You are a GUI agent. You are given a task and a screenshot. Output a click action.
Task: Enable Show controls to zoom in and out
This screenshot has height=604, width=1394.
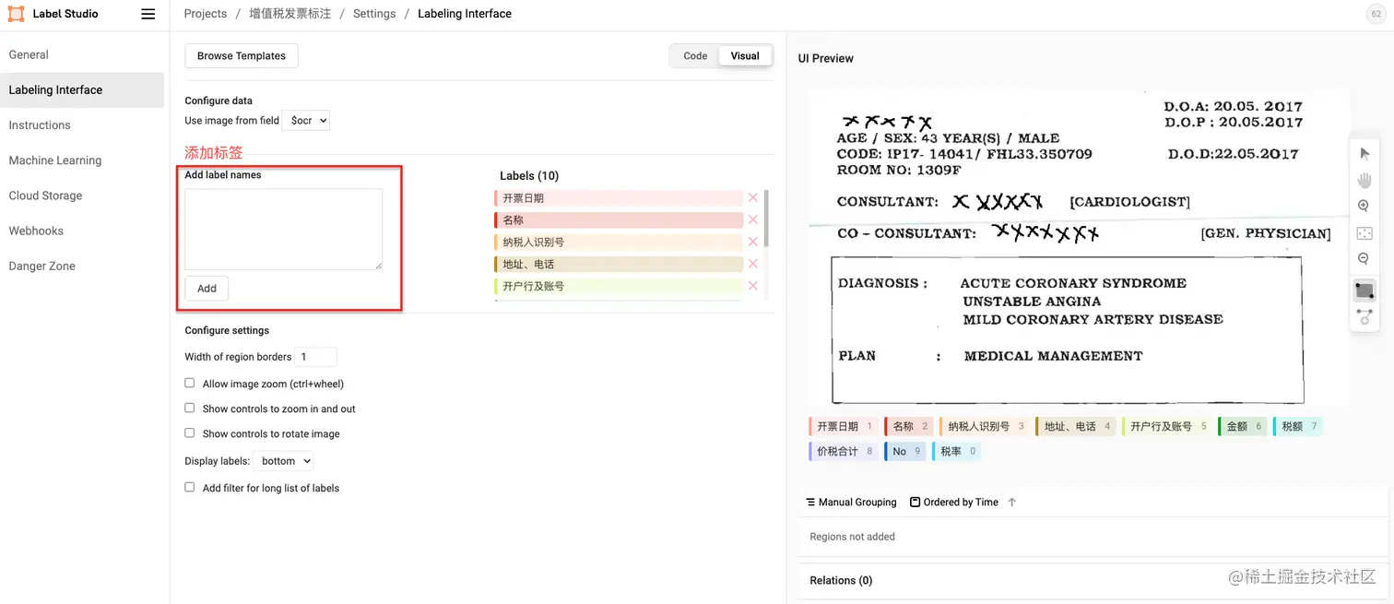click(x=190, y=408)
